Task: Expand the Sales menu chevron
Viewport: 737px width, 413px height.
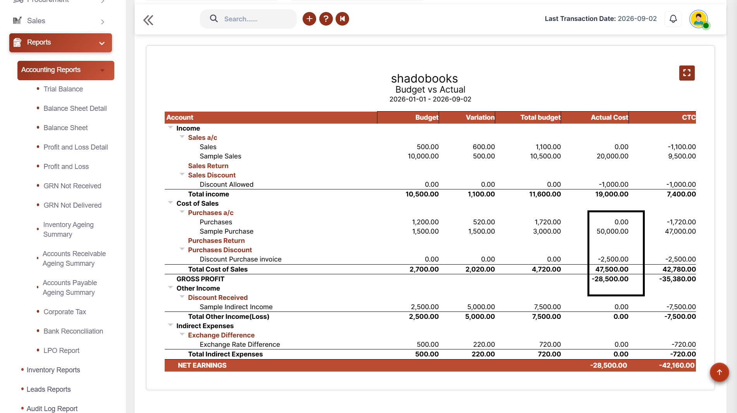Action: (x=103, y=22)
